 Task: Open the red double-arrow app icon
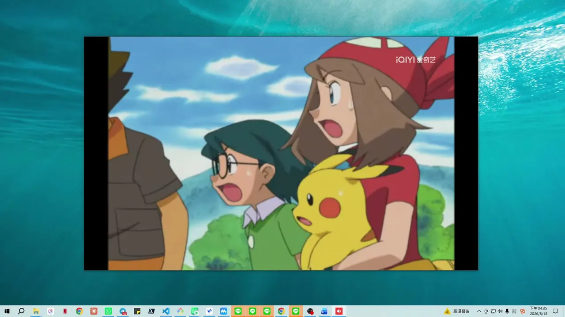click(x=339, y=311)
